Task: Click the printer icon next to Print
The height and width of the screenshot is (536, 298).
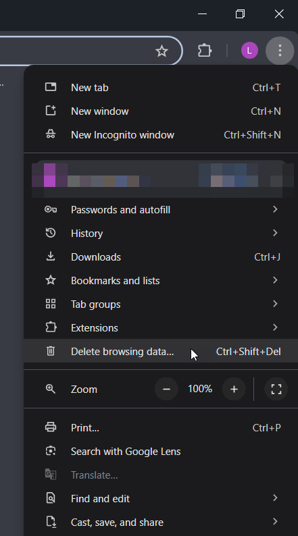Action: click(51, 427)
